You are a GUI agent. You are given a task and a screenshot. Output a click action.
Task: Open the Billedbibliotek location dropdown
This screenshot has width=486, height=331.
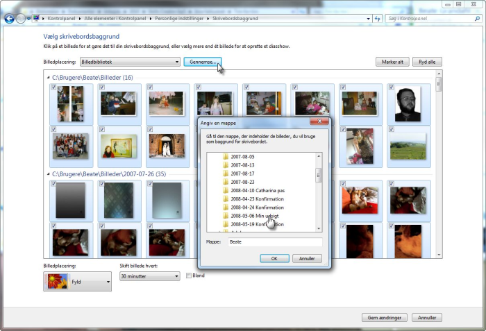pos(129,62)
